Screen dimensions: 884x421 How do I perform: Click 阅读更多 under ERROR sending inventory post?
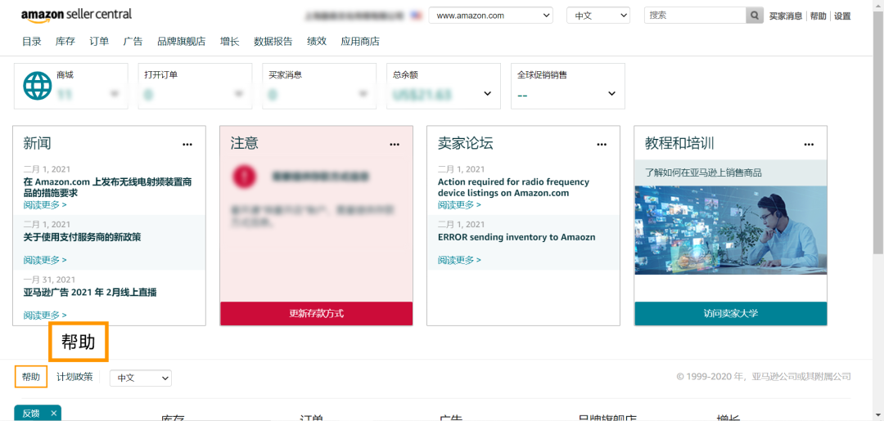459,260
